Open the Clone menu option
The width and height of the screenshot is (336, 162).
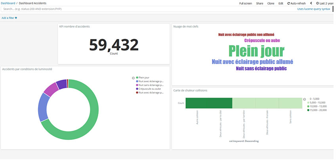pyautogui.click(x=271, y=3)
